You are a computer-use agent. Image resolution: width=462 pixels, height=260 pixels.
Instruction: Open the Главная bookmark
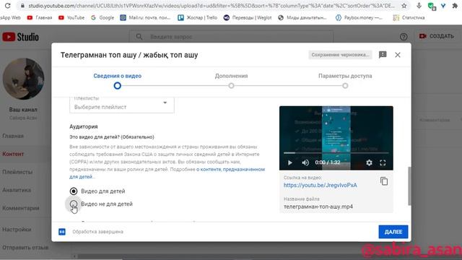pyautogui.click(x=40, y=17)
